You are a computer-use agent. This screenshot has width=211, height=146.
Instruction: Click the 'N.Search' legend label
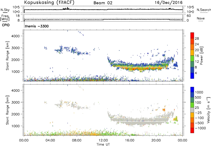click(204, 10)
